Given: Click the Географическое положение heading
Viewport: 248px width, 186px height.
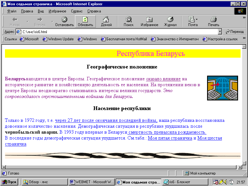Looking at the screenshot, I should (x=122, y=67).
